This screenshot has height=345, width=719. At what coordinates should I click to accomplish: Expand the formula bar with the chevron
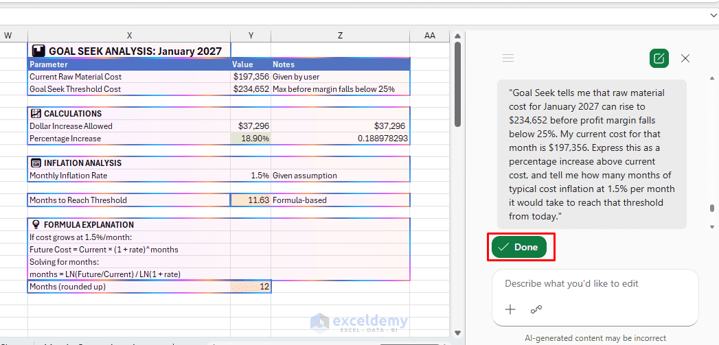point(713,16)
